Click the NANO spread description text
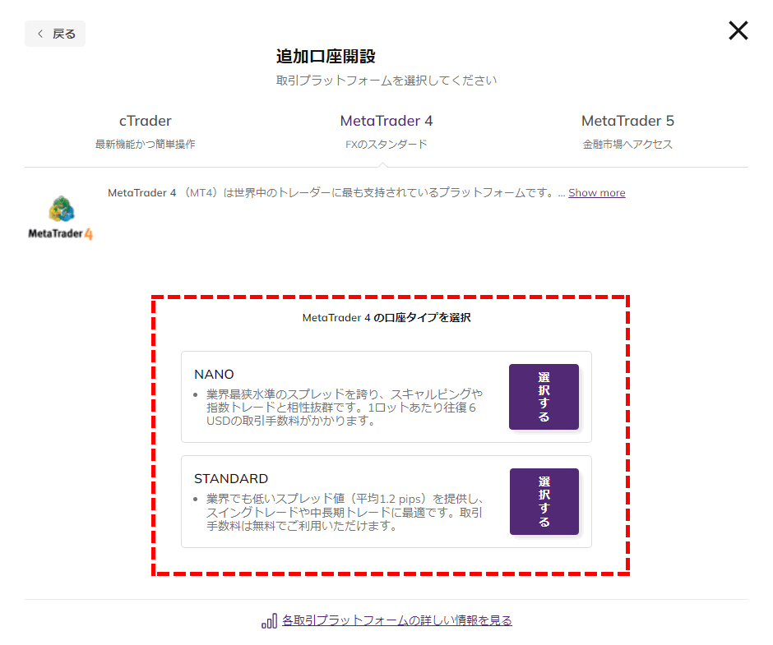This screenshot has height=645, width=773. coord(344,408)
